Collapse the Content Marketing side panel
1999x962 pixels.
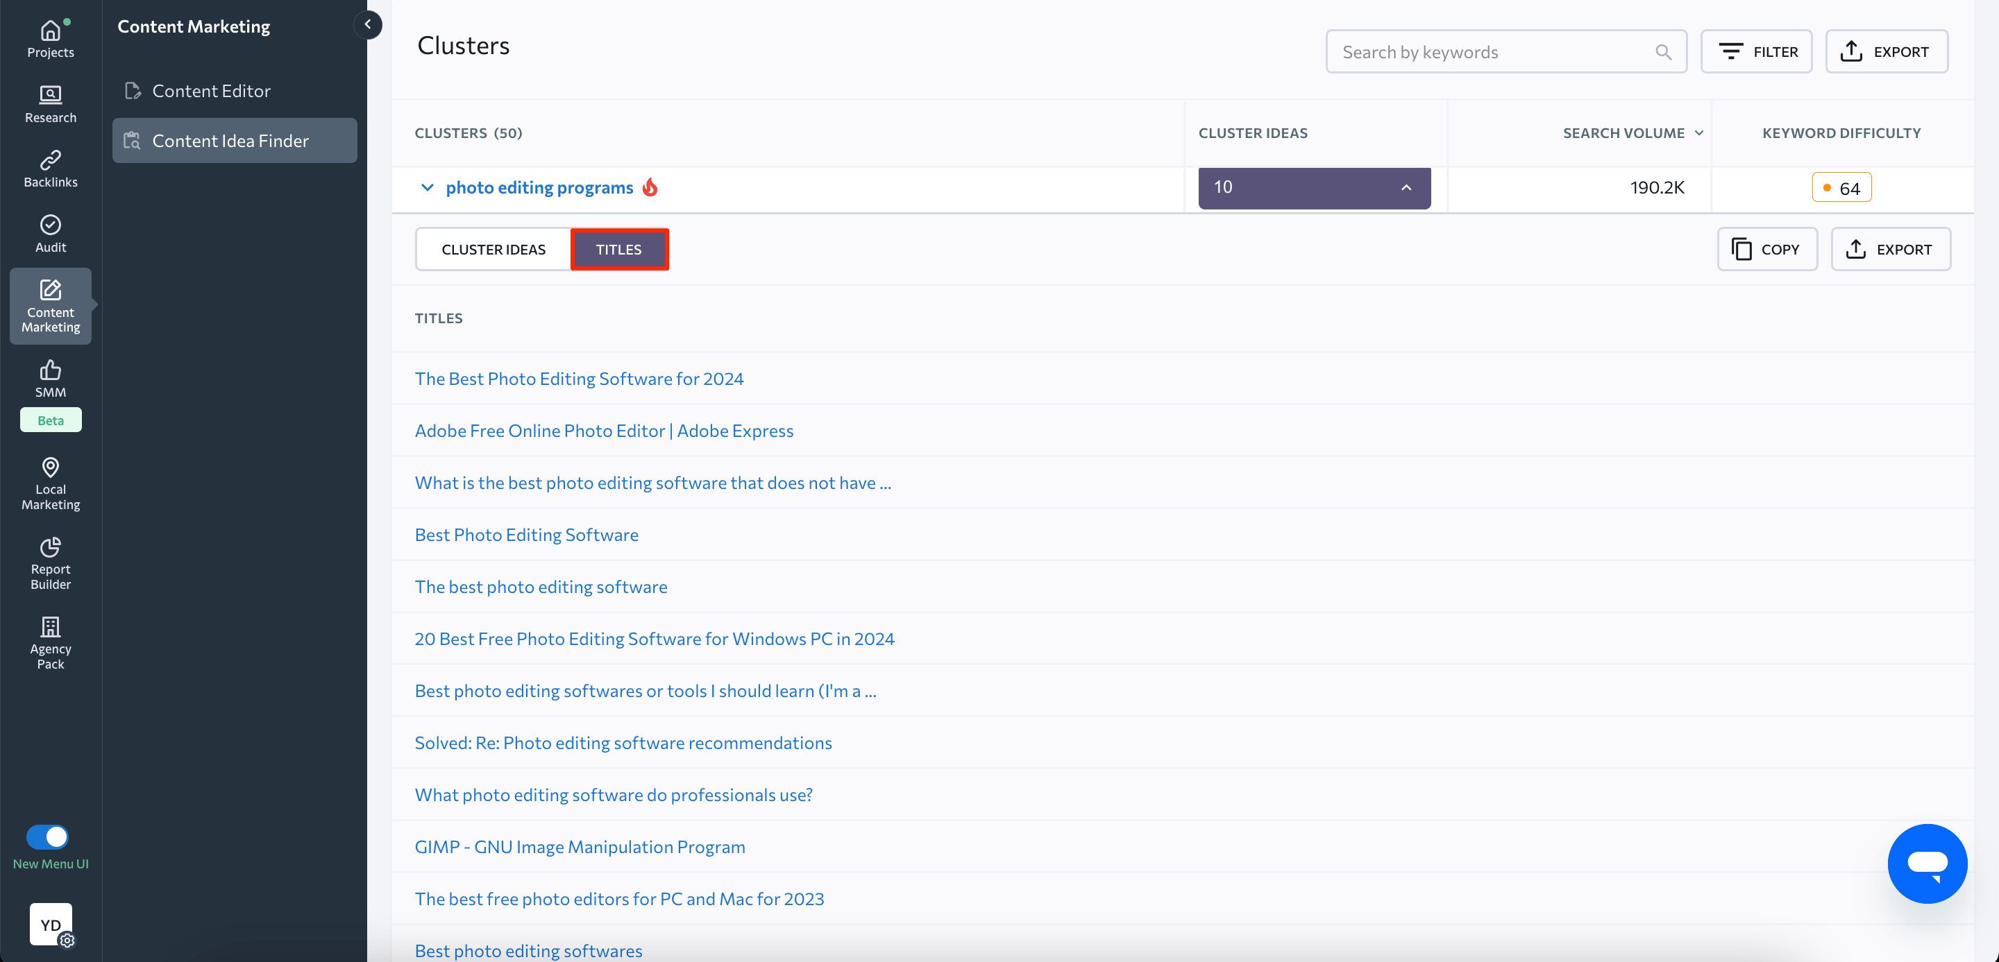368,25
